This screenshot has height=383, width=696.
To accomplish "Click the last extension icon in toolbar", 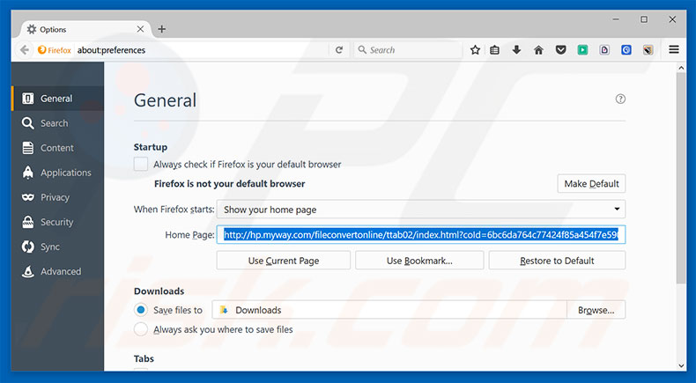I will click(x=648, y=50).
